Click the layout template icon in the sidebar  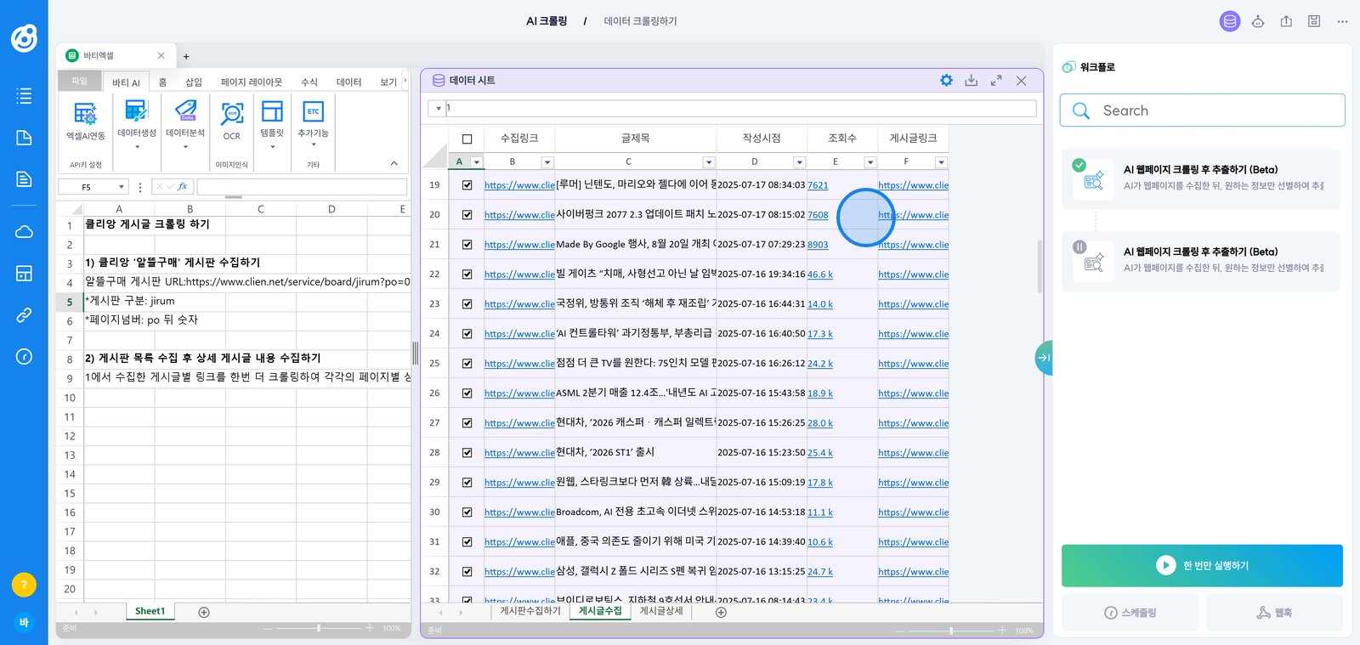click(24, 273)
